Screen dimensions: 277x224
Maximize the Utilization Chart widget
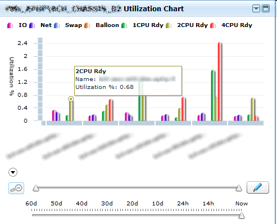(266, 8)
